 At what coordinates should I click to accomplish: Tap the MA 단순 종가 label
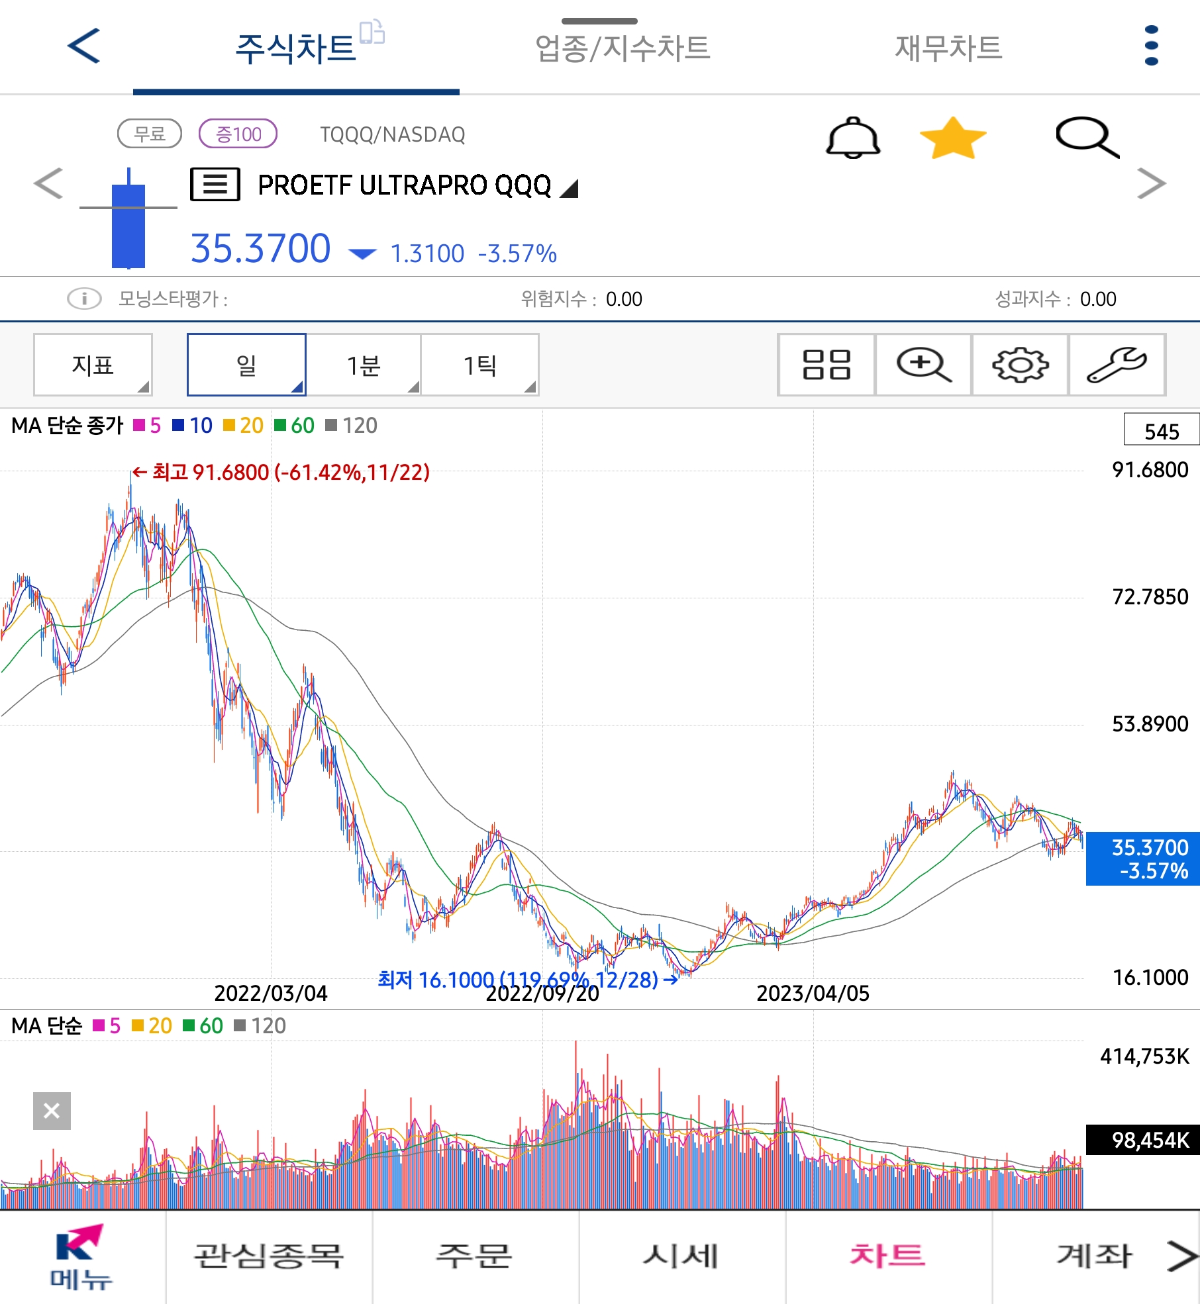(x=68, y=425)
